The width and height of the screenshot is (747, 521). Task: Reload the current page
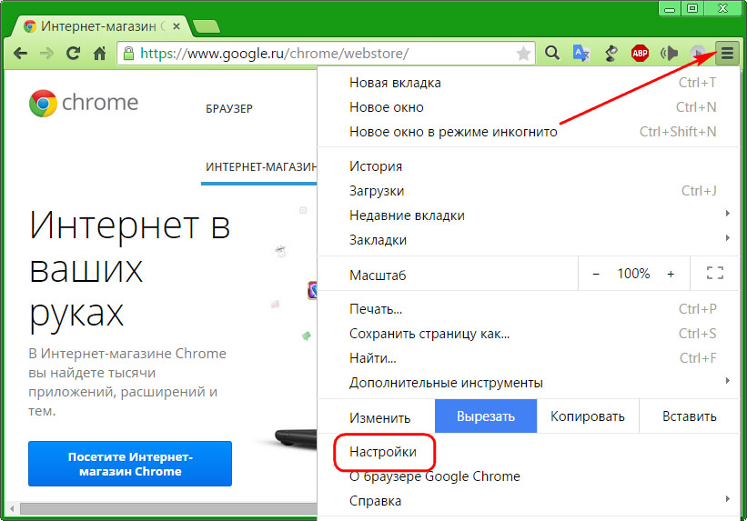[x=73, y=54]
